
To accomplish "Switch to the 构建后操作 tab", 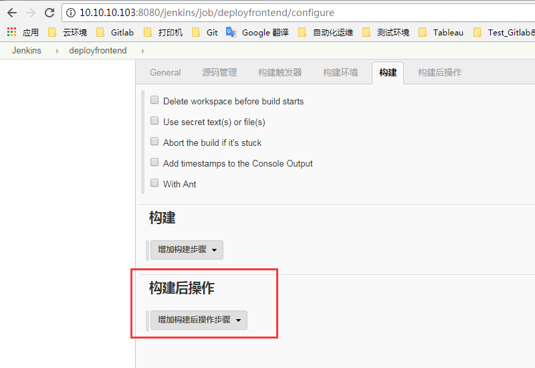I will pos(439,72).
